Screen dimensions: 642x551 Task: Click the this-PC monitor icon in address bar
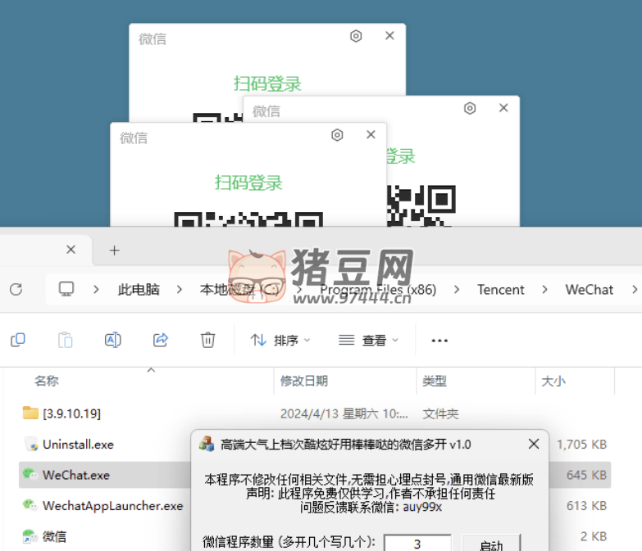pyautogui.click(x=66, y=289)
